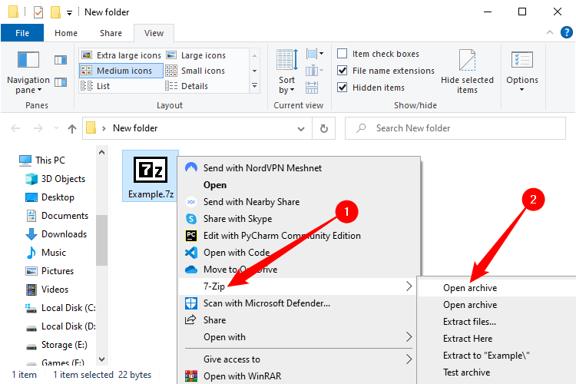Collapse the ribbon with the chevron

click(550, 33)
